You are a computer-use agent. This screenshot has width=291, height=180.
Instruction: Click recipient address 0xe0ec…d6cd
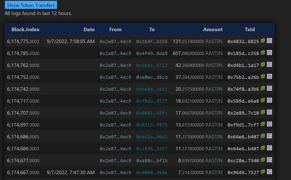click(x=152, y=77)
